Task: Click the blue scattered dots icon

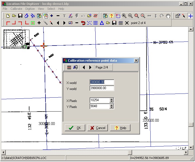Action: tap(89, 23)
